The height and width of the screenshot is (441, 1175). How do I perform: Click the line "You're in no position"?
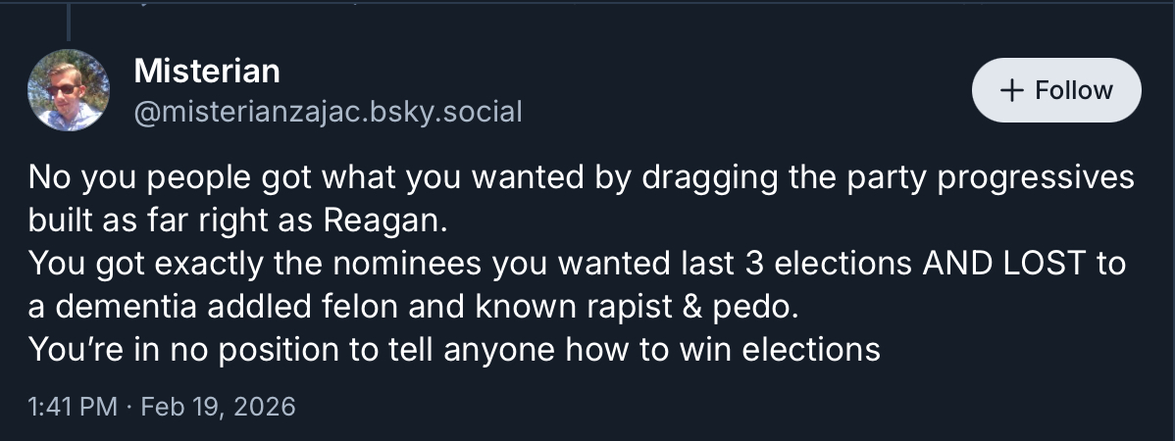[453, 349]
